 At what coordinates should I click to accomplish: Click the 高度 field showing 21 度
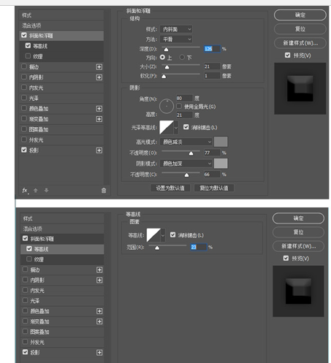click(184, 115)
